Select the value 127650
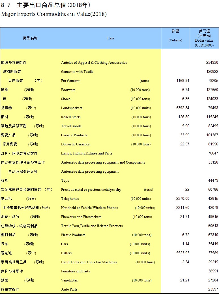 (x=212, y=90)
